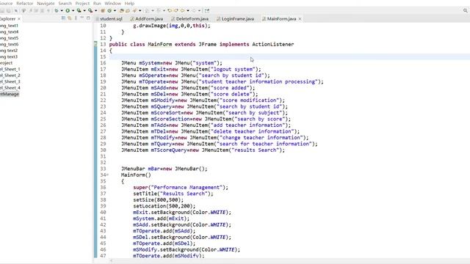Click the Open Type folder icon

coord(121,10)
